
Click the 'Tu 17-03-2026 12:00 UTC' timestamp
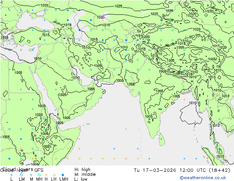[x=171, y=170]
